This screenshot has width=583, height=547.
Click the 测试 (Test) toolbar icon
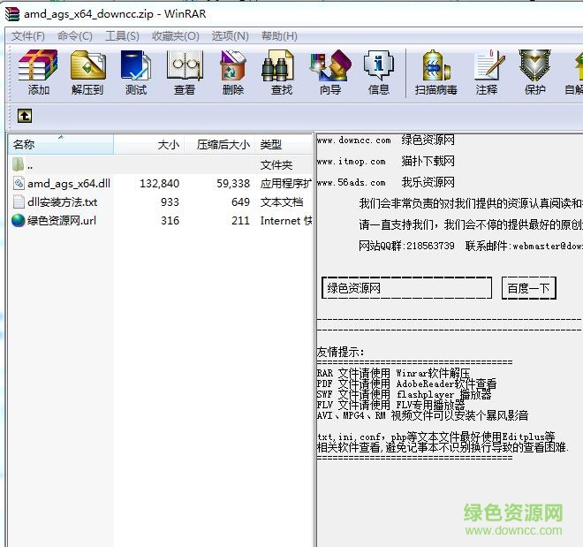pyautogui.click(x=136, y=71)
